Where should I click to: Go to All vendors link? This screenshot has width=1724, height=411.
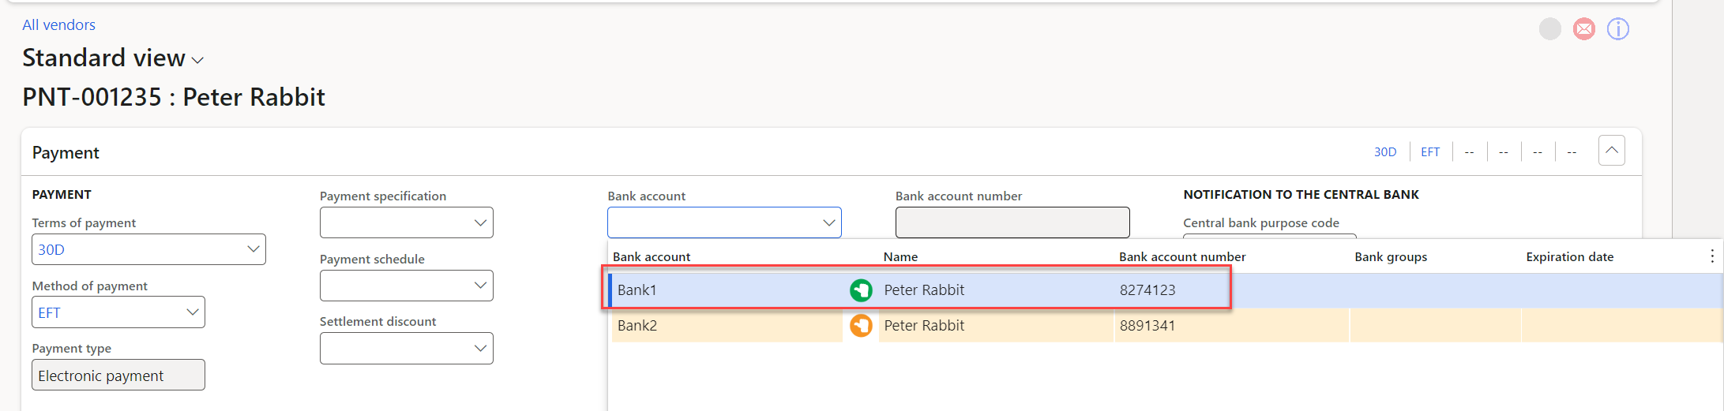pyautogui.click(x=58, y=25)
